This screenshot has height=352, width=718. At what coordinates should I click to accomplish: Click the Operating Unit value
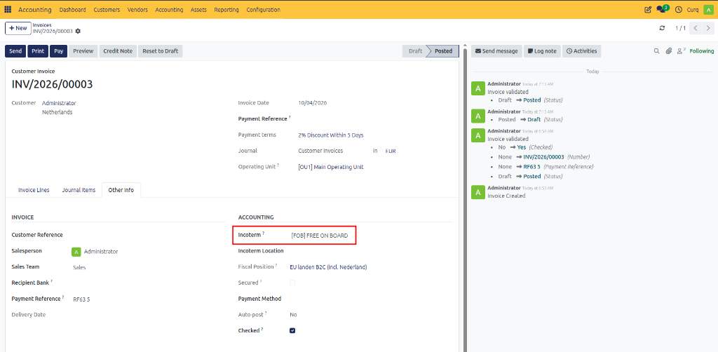[331, 167]
